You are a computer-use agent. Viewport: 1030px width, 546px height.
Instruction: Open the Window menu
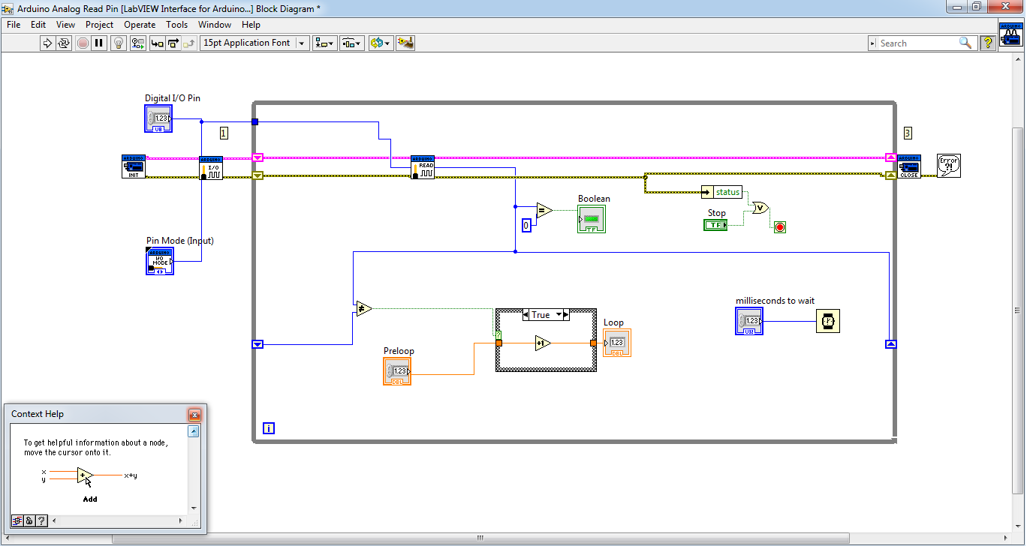(215, 25)
